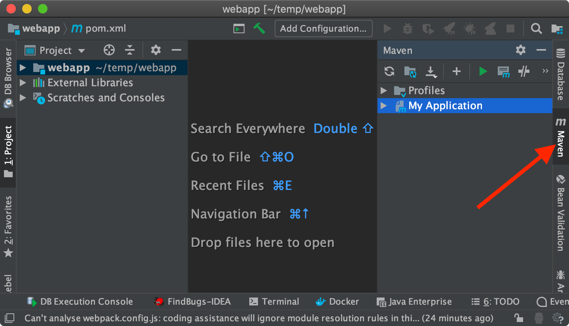This screenshot has width=569, height=326.
Task: Click the Scroll from Source crosshair icon
Action: click(109, 50)
